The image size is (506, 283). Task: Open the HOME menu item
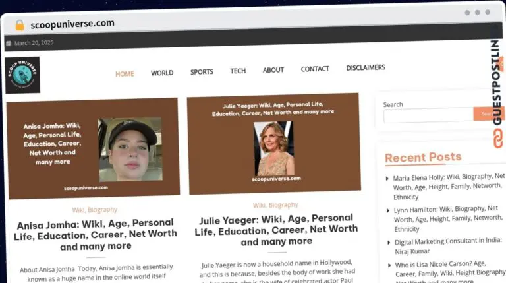coord(125,74)
